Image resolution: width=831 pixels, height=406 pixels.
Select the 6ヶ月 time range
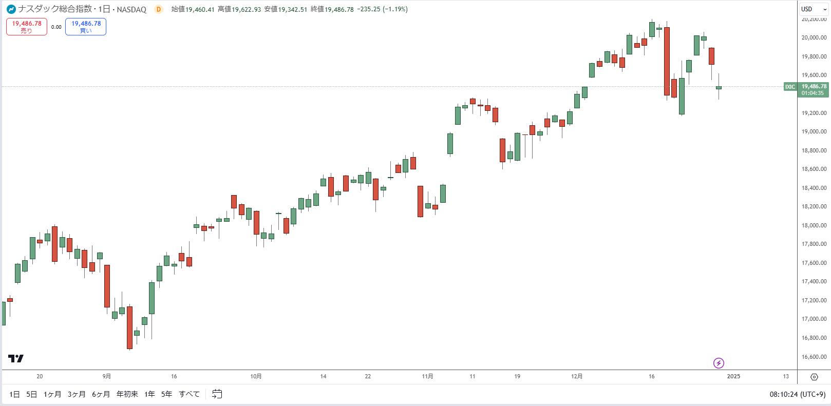coord(101,394)
